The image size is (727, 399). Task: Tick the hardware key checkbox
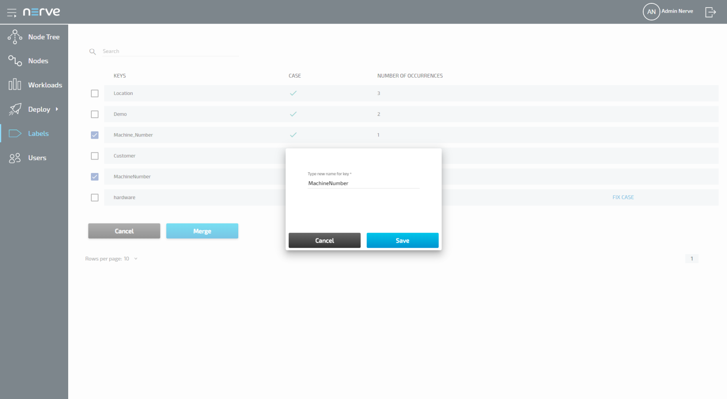click(x=95, y=197)
